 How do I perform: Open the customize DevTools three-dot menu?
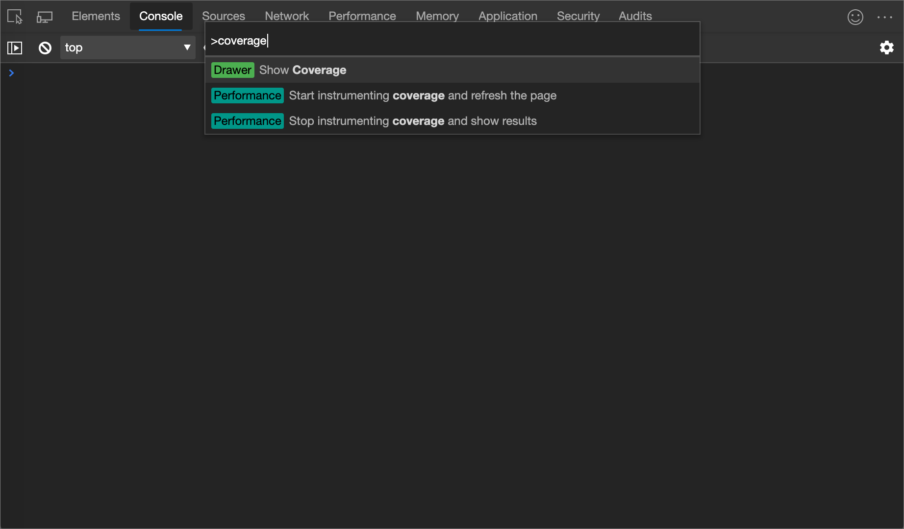tap(885, 17)
